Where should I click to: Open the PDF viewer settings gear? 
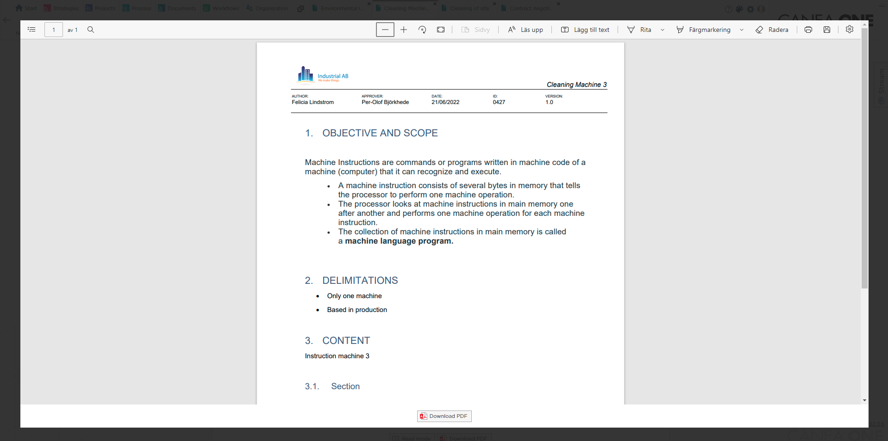point(850,30)
